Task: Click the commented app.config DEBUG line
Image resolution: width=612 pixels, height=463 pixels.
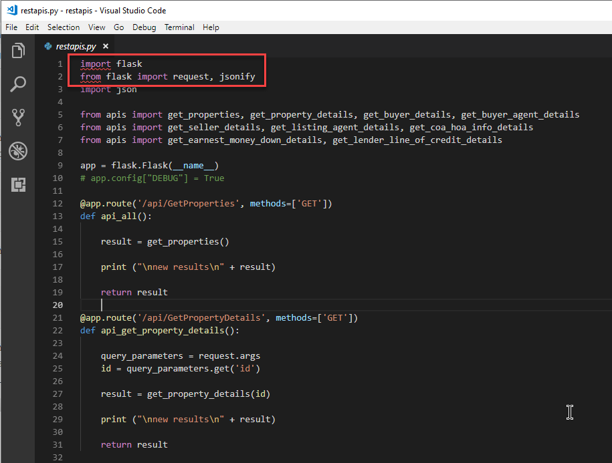Action: [x=152, y=178]
